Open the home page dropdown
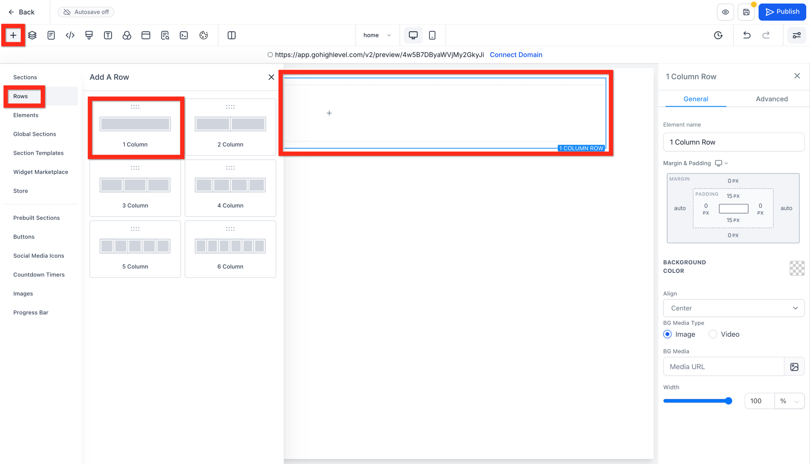 (377, 35)
